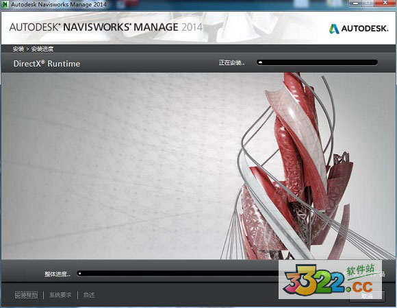Click the DirectX Runtime component label

tap(47, 63)
